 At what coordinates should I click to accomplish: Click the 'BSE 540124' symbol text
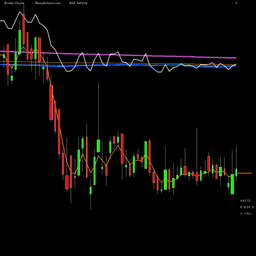78,3
